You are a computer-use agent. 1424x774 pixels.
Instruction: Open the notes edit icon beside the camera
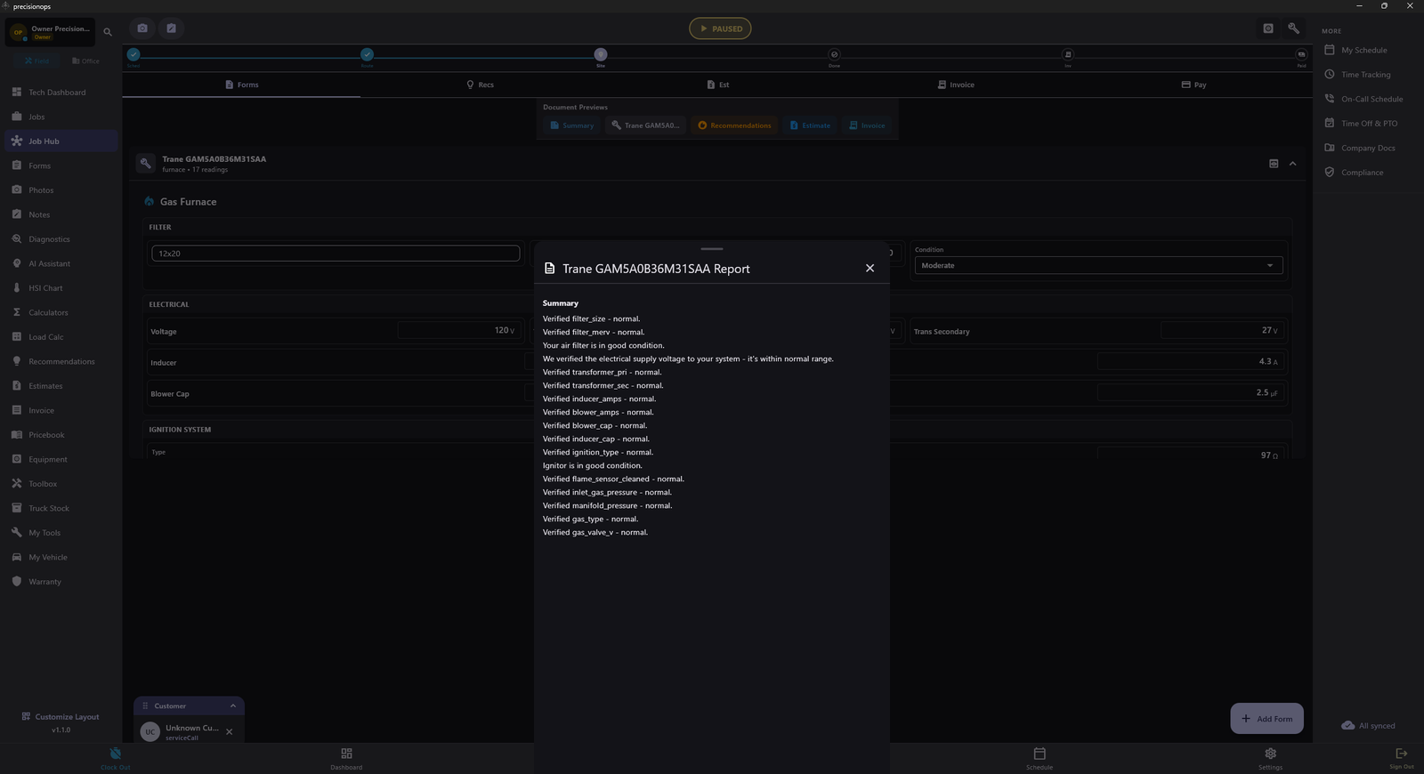click(171, 28)
